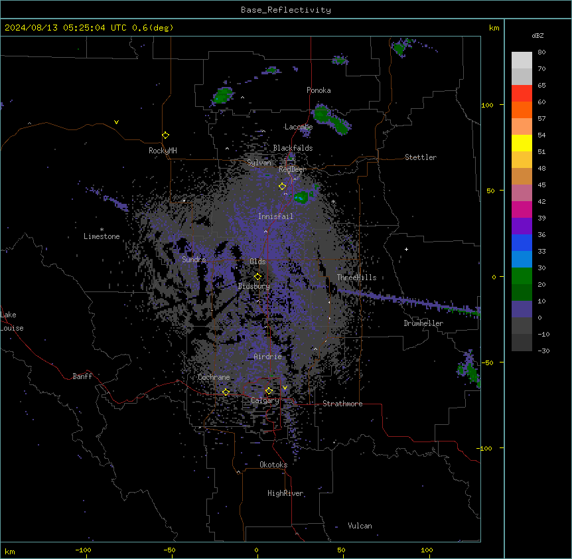The height and width of the screenshot is (559, 572).
Task: Click the yellow diamond marker above the Calgary label
Action: coord(269,391)
